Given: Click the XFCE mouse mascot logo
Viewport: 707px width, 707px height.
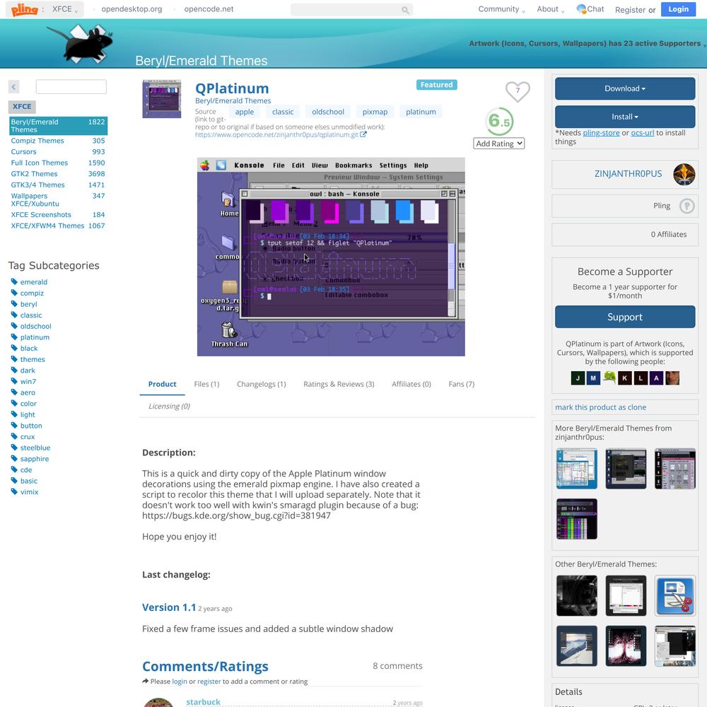Looking at the screenshot, I should pyautogui.click(x=81, y=44).
